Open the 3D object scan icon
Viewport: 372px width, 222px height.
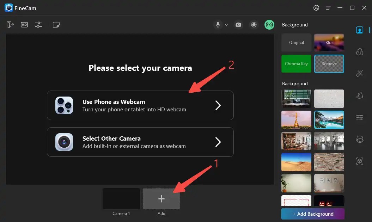[359, 161]
